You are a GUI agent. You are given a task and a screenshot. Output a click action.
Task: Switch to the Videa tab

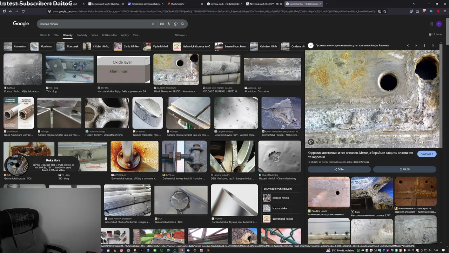[x=95, y=35]
